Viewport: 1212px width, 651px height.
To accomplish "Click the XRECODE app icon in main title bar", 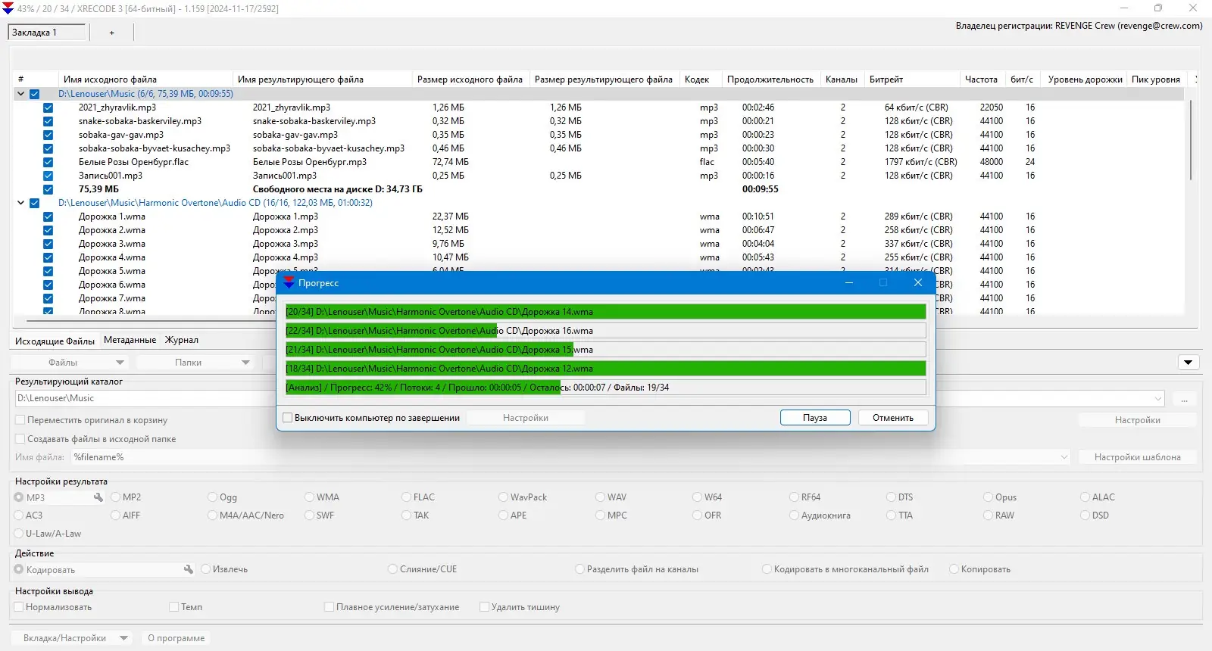I will tap(8, 8).
